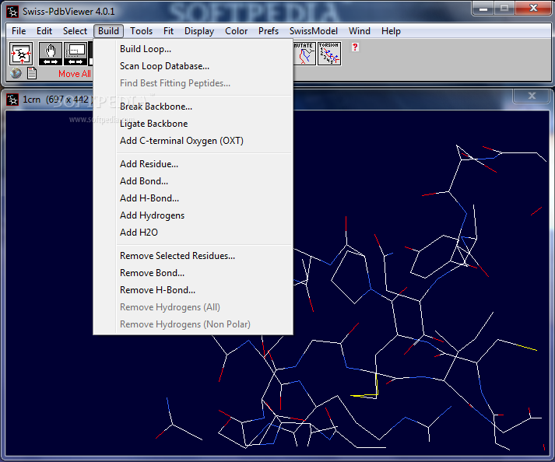Click the center molecule view tool icon

[21, 54]
